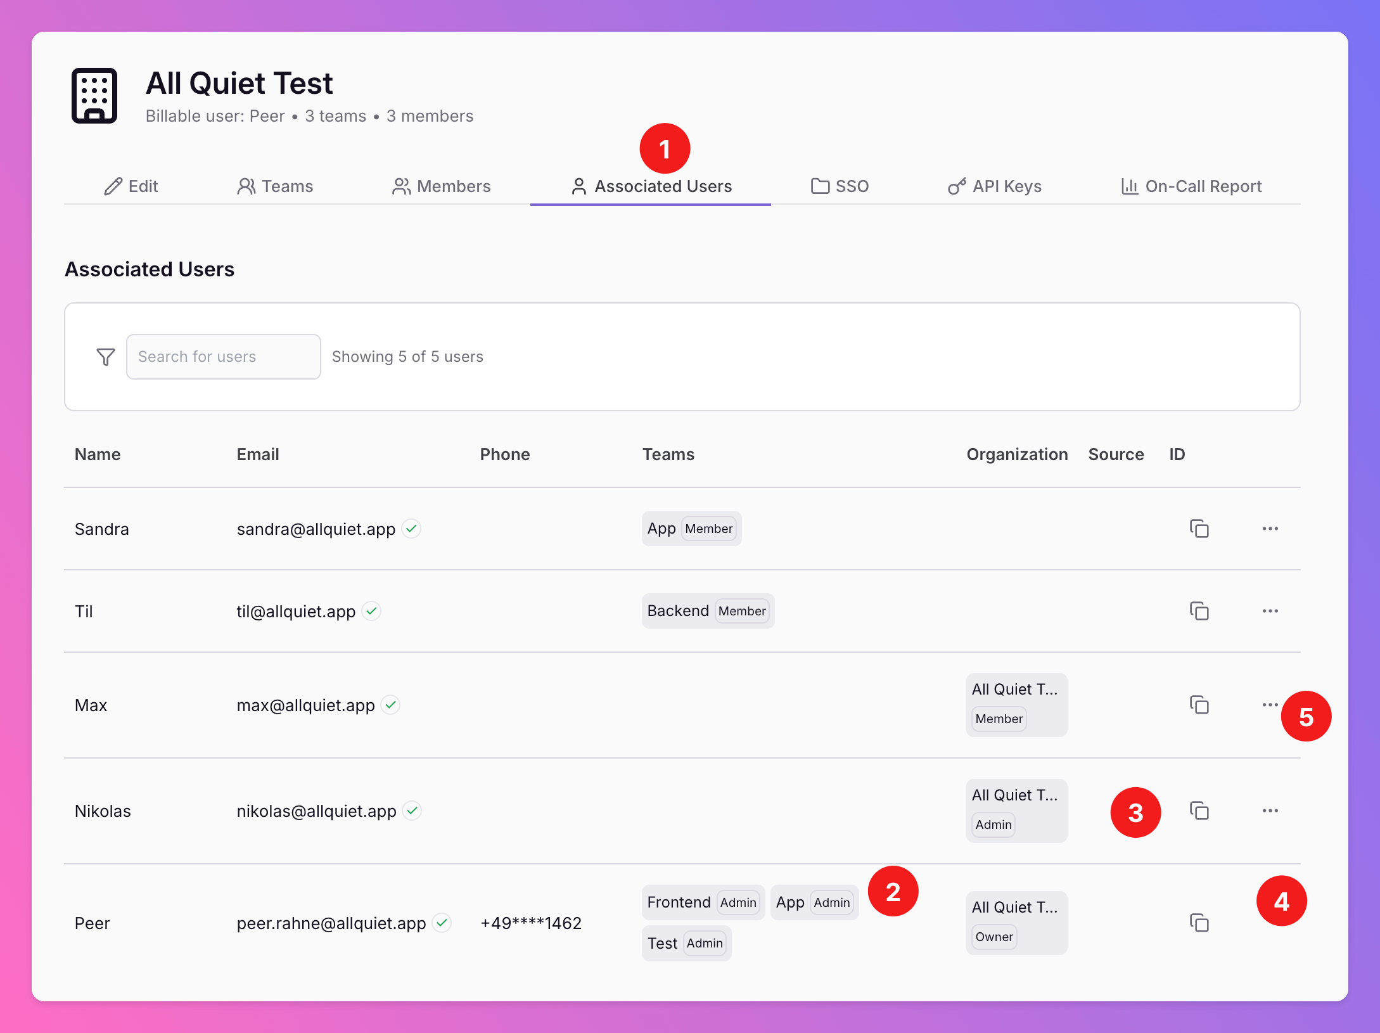
Task: Click verified checkmark next to sandra@allquiet.app
Action: tap(411, 529)
